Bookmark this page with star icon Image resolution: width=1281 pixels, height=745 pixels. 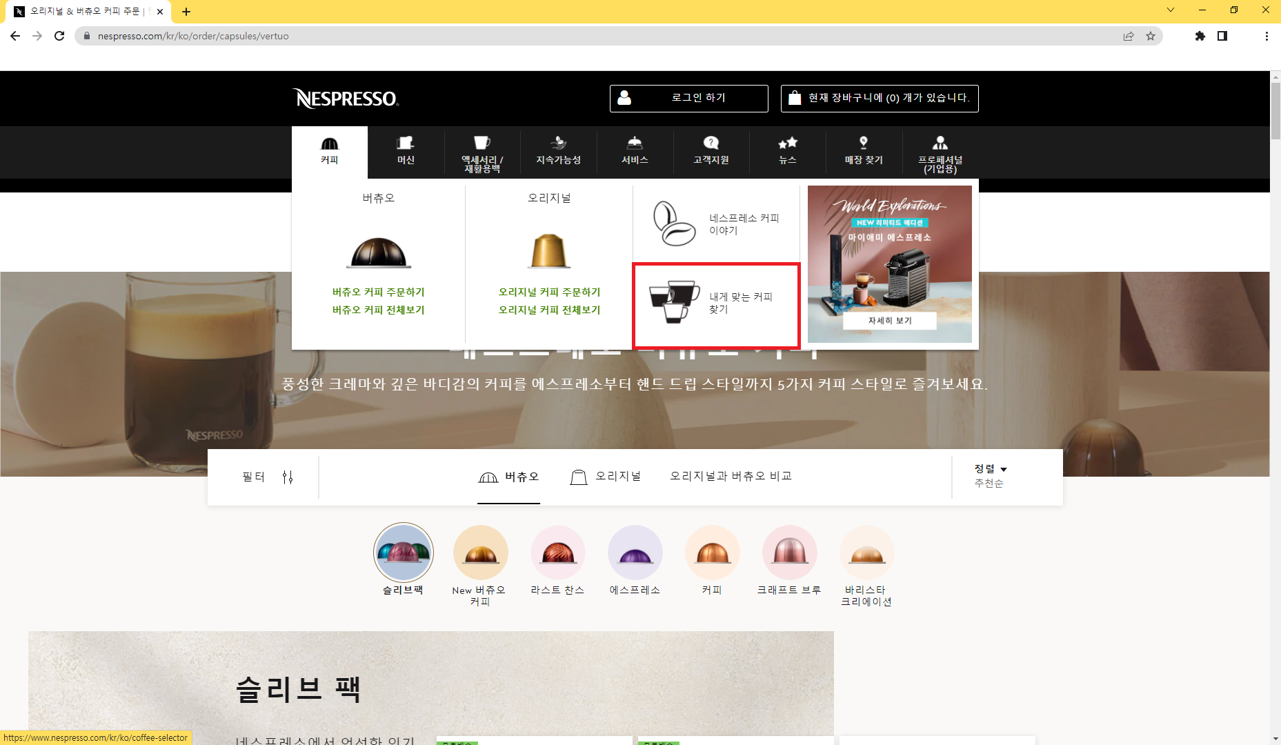coord(1151,36)
